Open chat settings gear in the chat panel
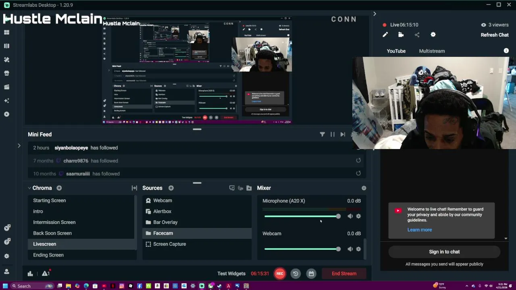516x290 pixels. point(433,35)
